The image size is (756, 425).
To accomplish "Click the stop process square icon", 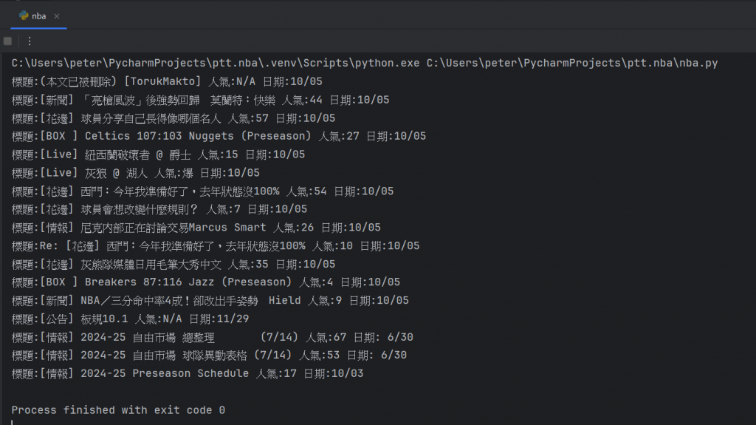I will pyautogui.click(x=7, y=41).
